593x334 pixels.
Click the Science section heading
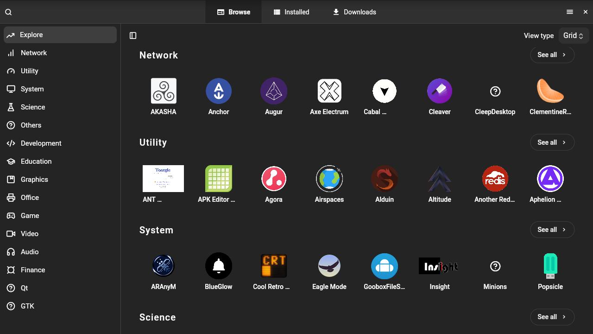tap(158, 317)
